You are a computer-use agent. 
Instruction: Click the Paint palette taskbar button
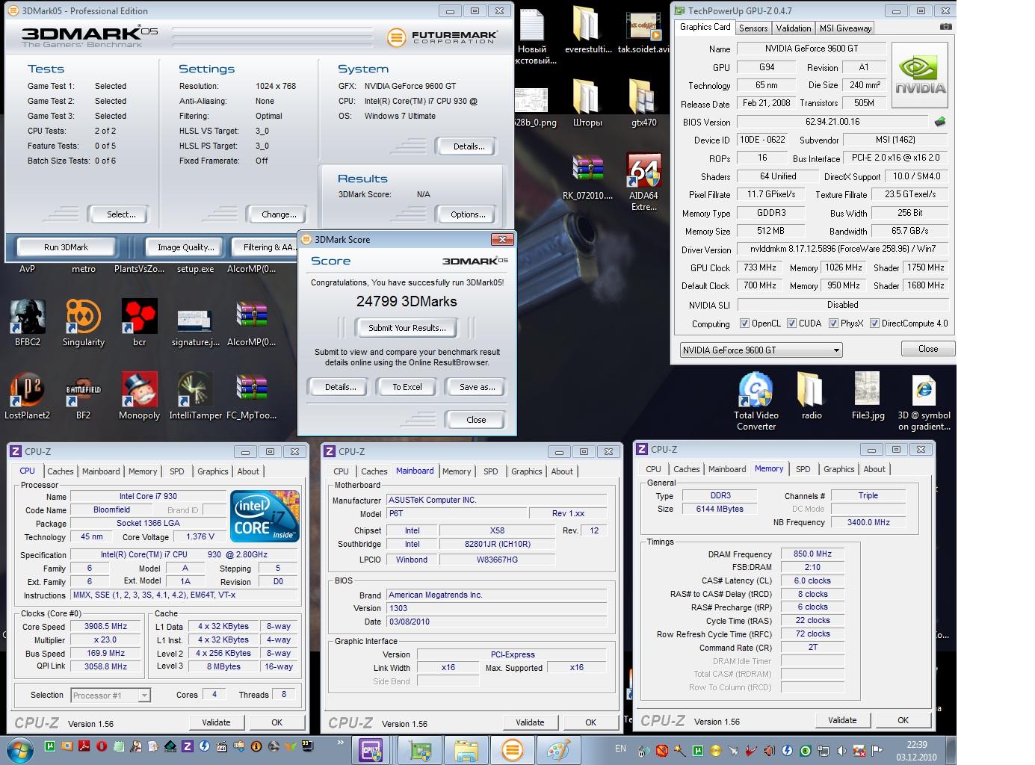(559, 749)
